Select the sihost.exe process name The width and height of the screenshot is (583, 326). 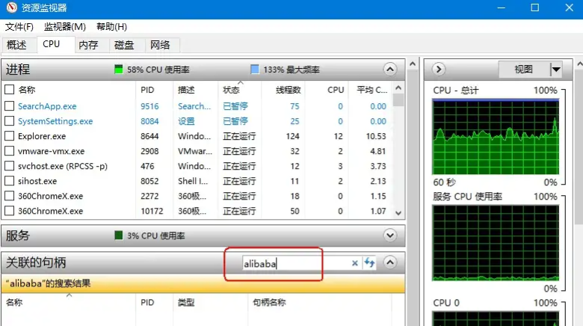pyautogui.click(x=37, y=181)
